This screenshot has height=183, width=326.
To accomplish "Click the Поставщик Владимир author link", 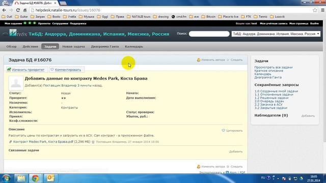I will coord(60,85).
